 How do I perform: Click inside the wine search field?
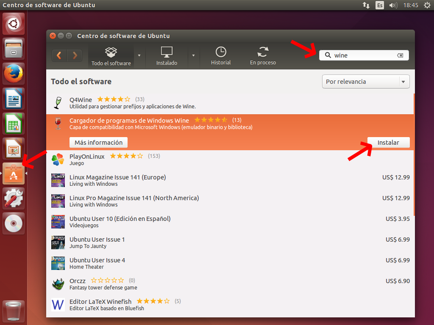tap(364, 55)
